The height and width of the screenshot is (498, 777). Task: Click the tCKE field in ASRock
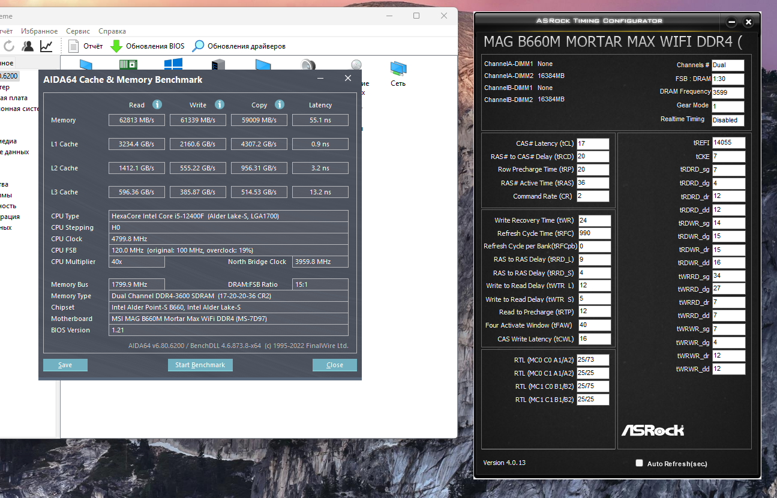[728, 157]
